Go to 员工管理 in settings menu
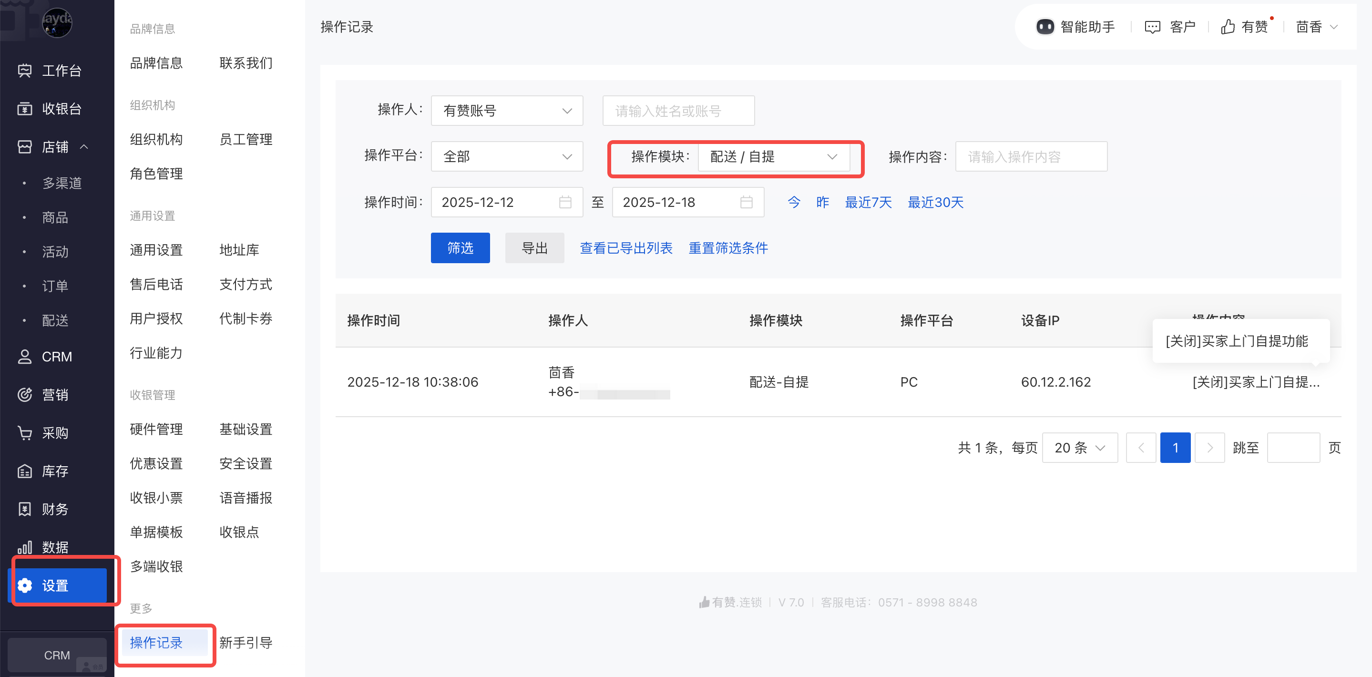Viewport: 1372px width, 677px height. 246,140
